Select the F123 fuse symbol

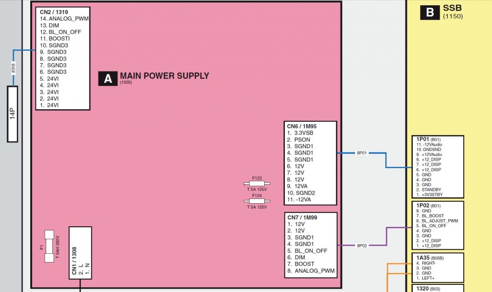click(x=257, y=184)
